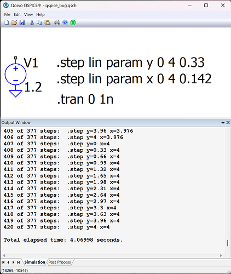Jump to the first tab arrow
The width and height of the screenshot is (231, 274).
pos(3,262)
